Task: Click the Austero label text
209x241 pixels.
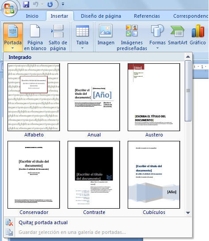Action: click(154, 135)
